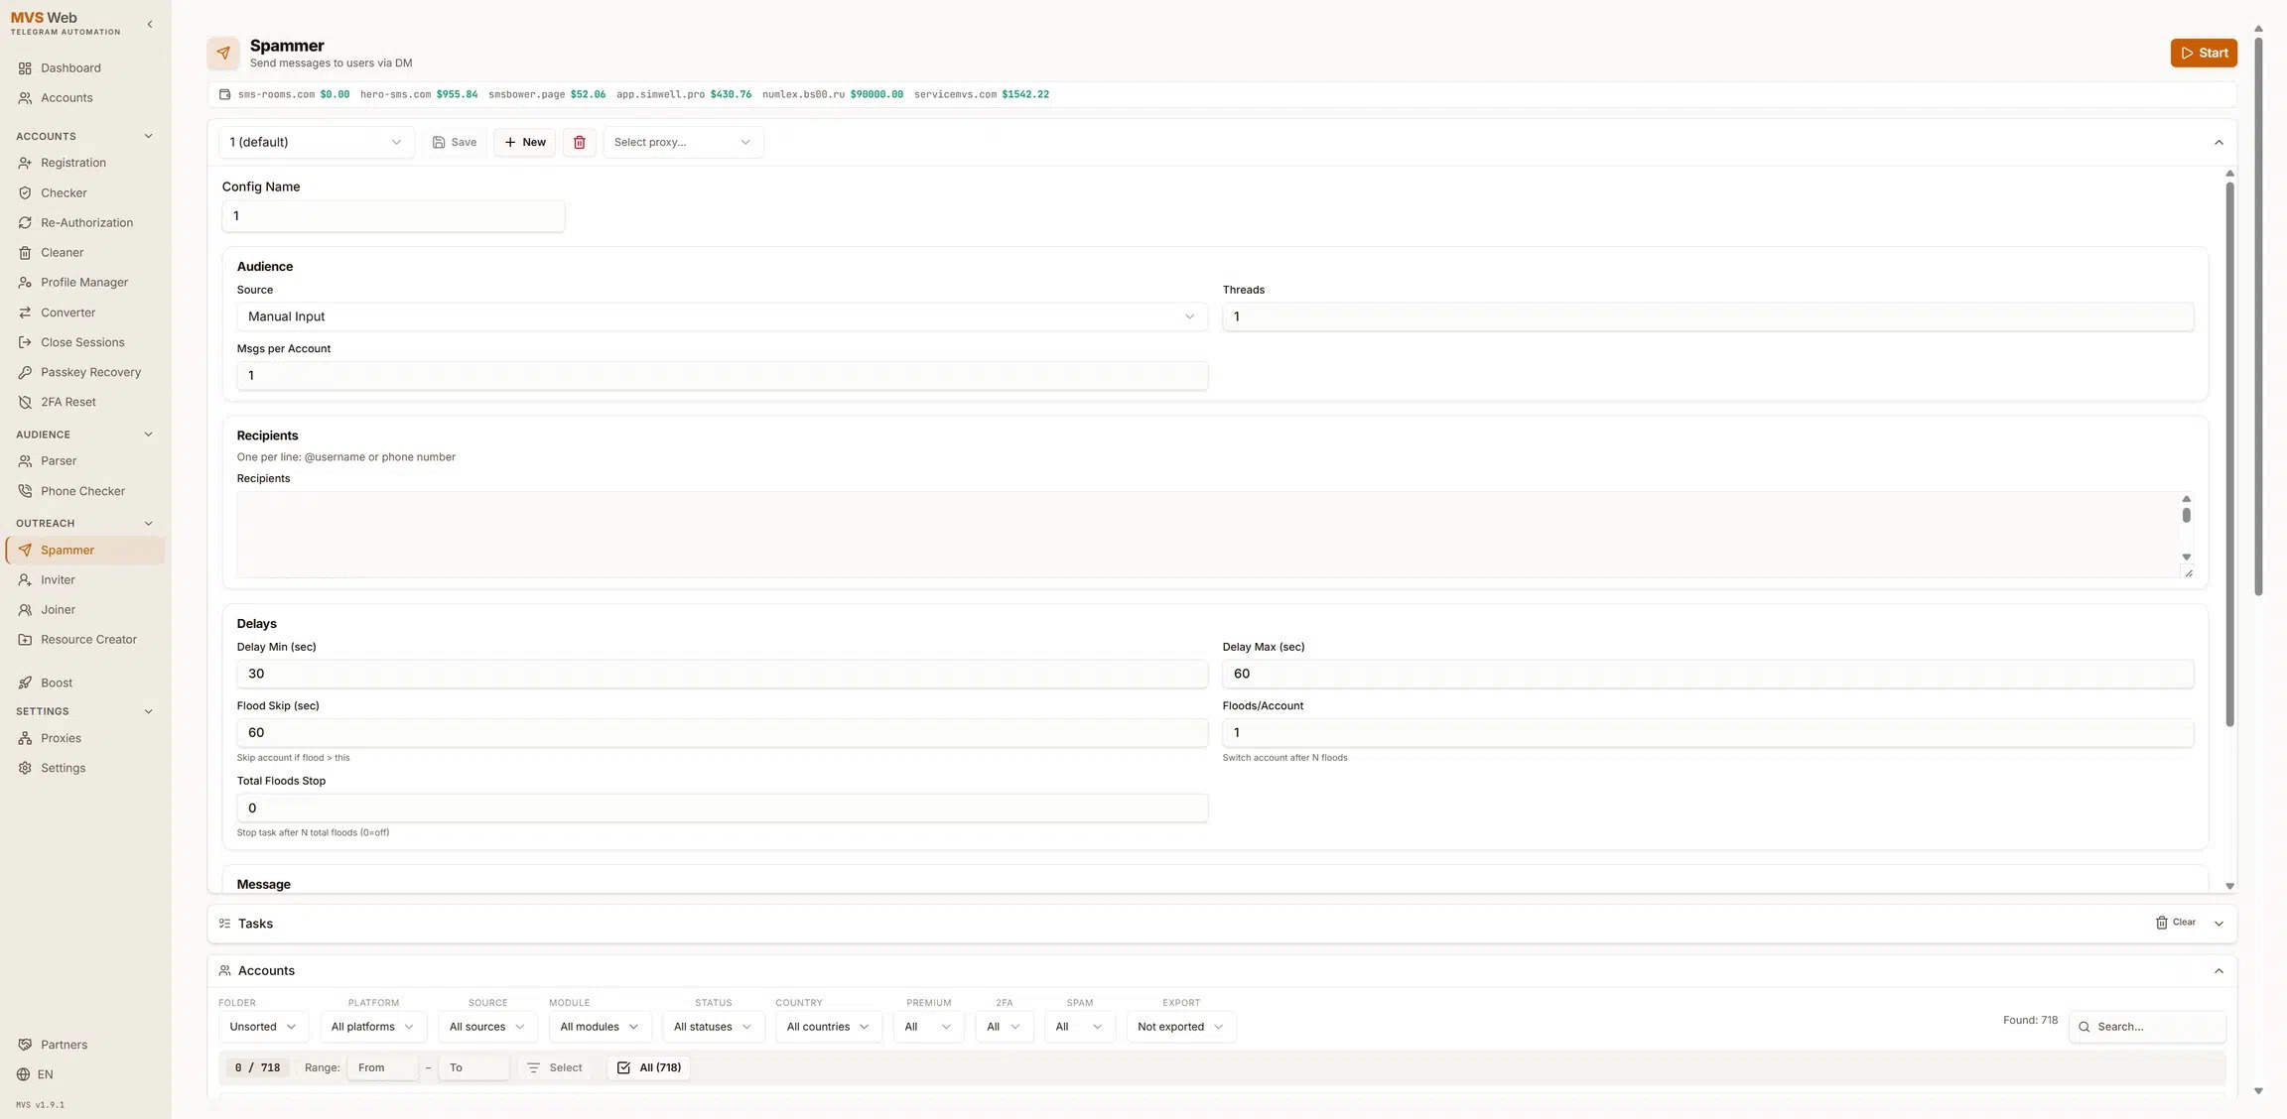
Task: Open the Premium filter dropdown
Action: [928, 1027]
